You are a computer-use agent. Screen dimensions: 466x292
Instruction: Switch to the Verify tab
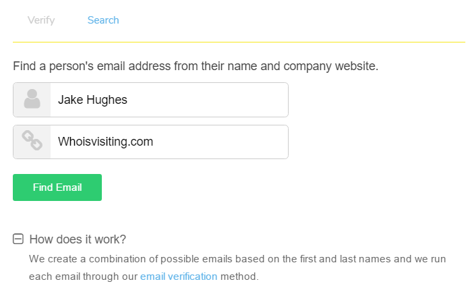point(41,20)
